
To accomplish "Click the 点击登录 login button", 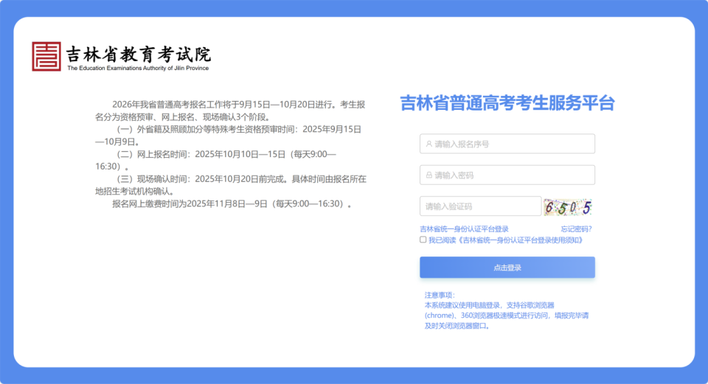I will click(507, 268).
